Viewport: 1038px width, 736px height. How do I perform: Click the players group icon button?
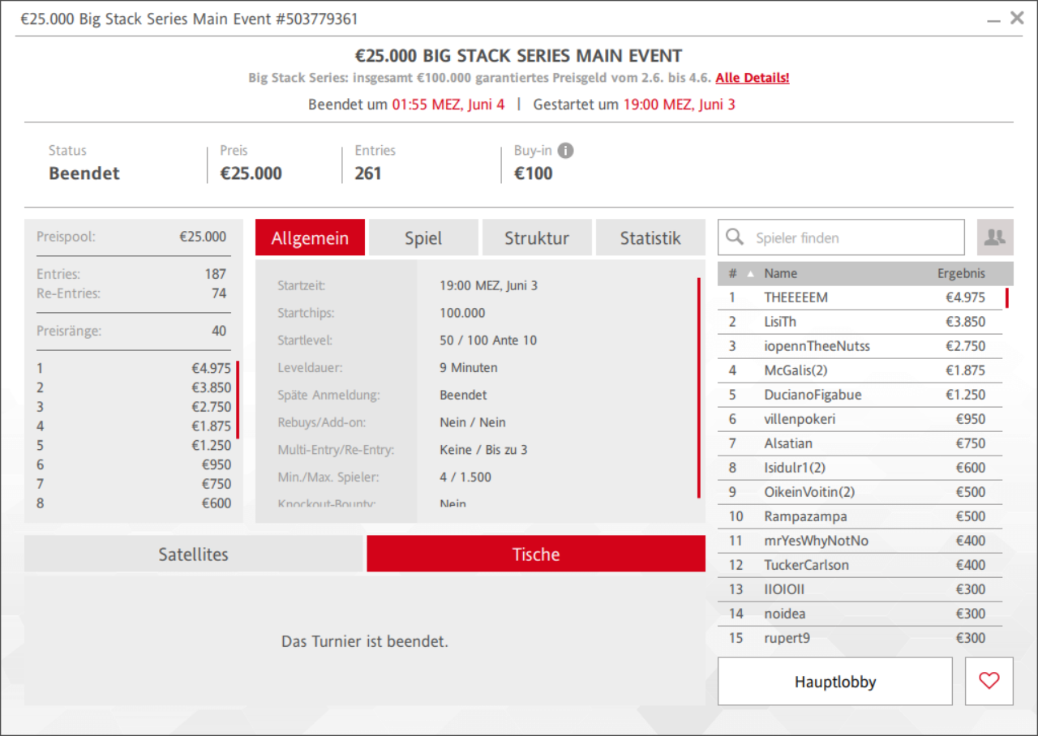995,237
